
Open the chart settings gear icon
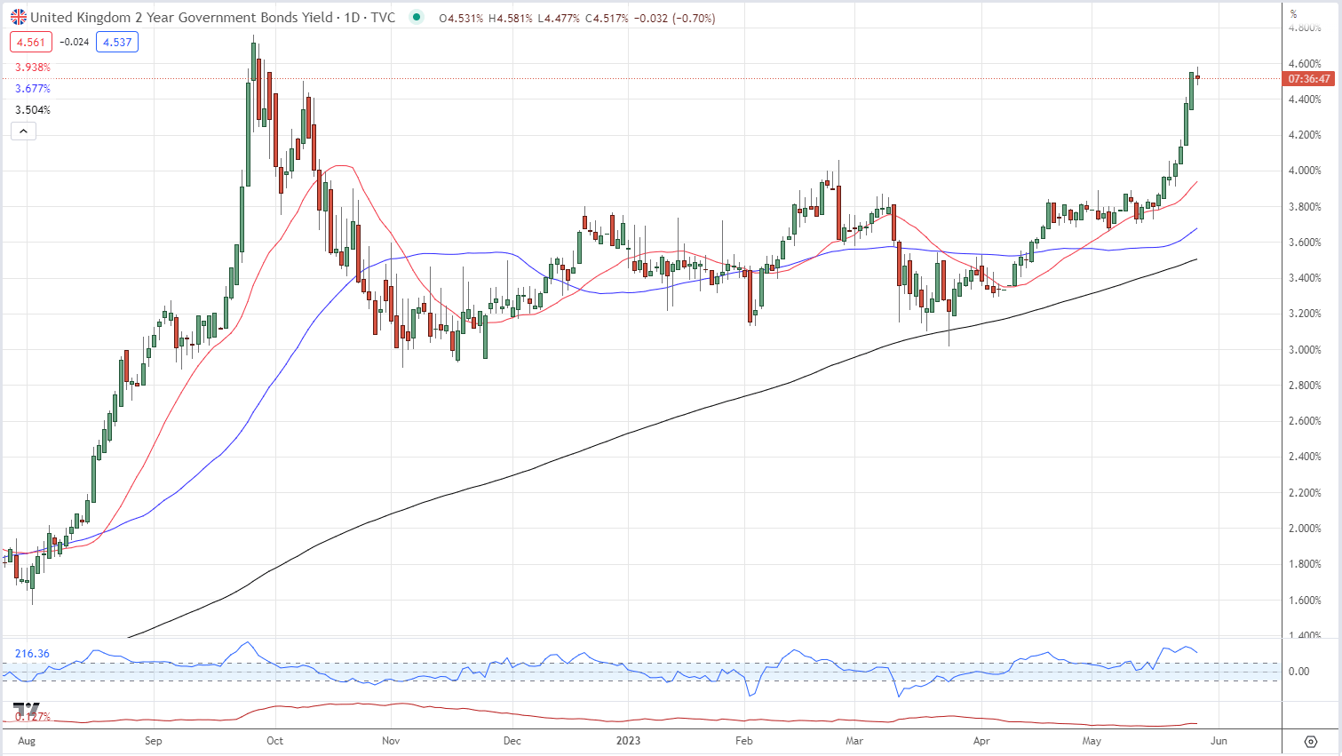tap(1311, 741)
